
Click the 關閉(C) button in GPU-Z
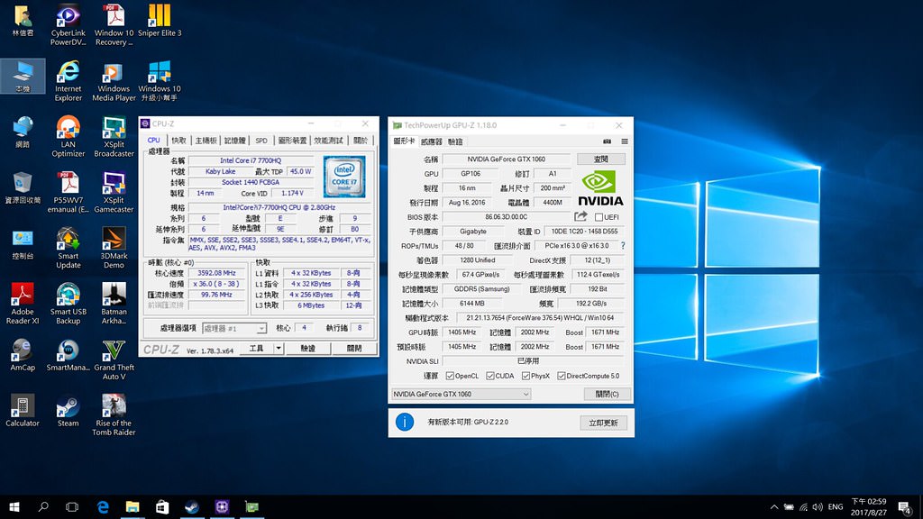tap(607, 395)
